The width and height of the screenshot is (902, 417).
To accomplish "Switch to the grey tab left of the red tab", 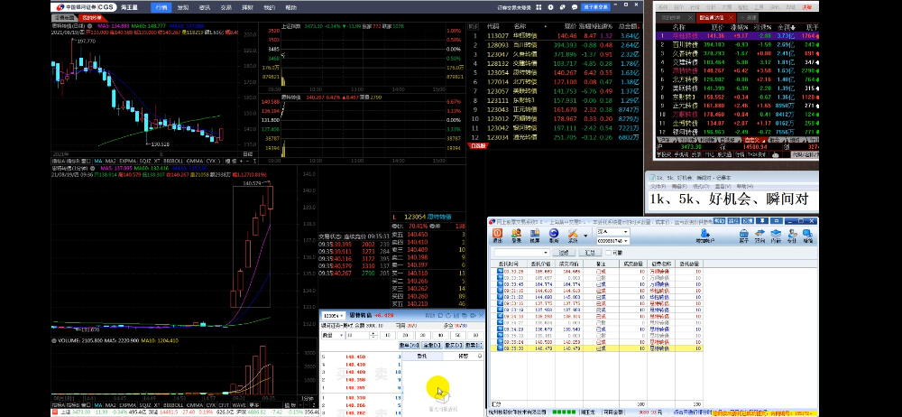I will pos(64,17).
